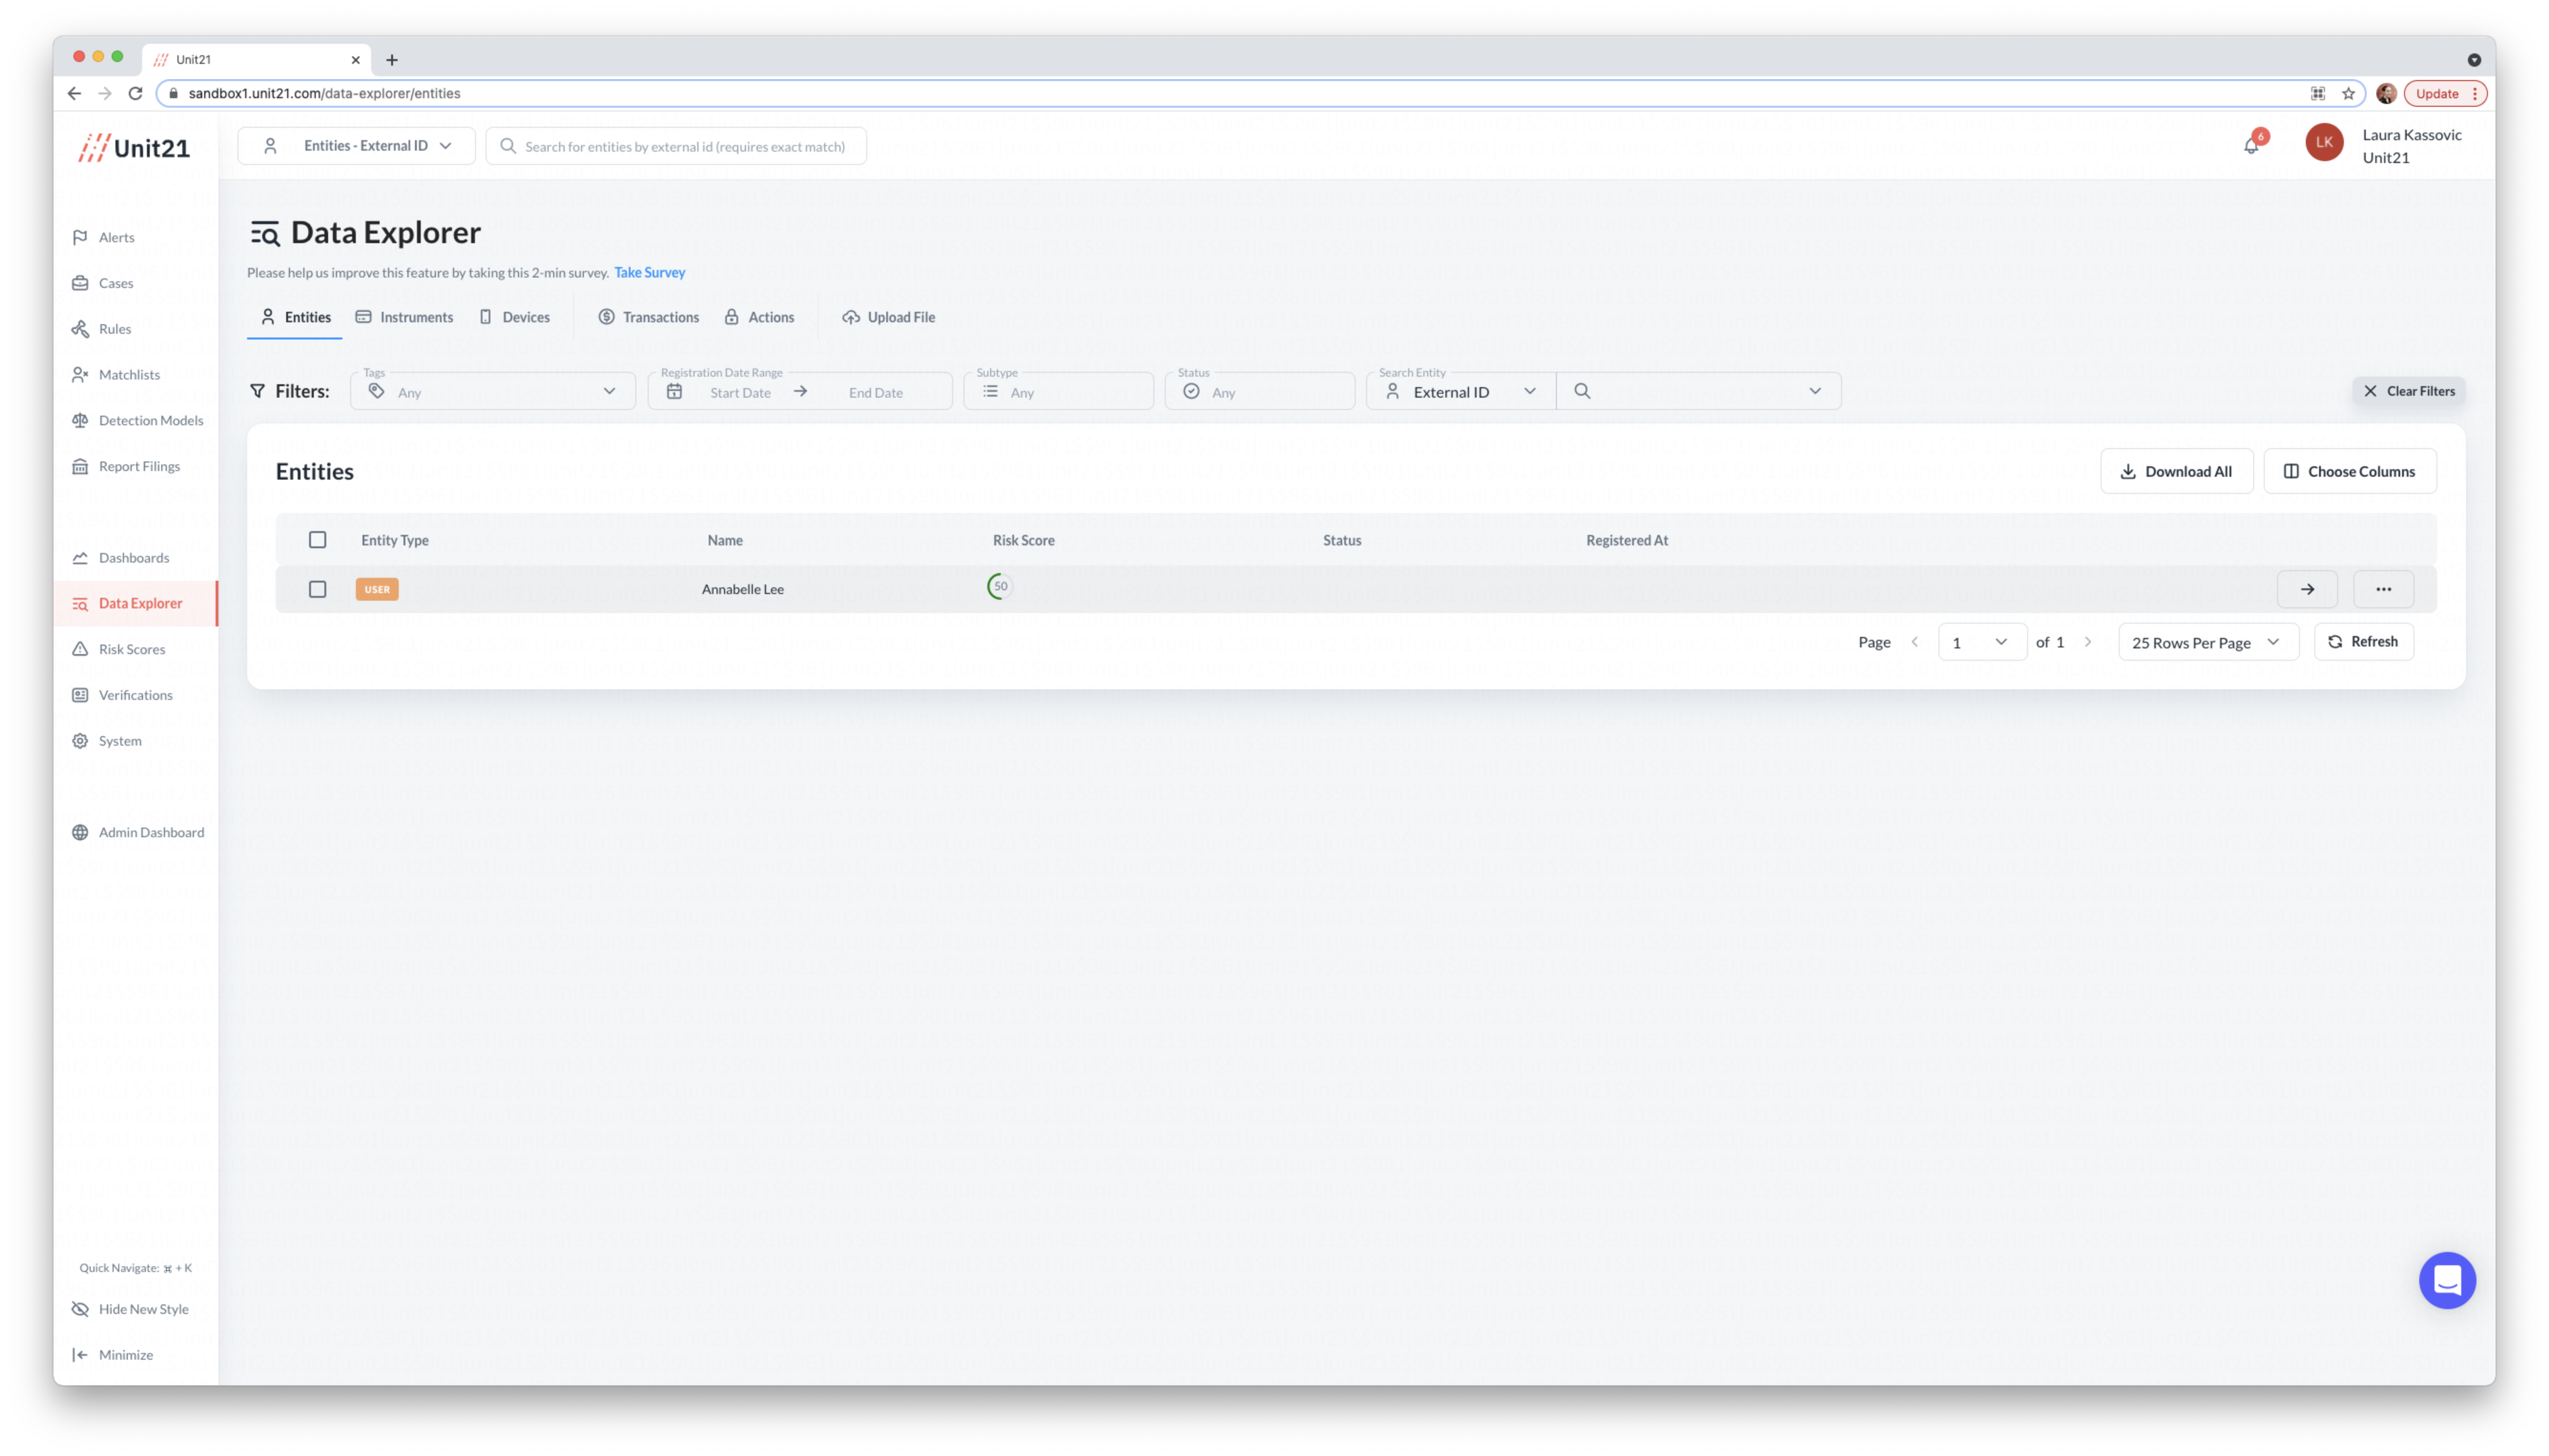Open the 25 Rows Per Page dropdown
The image size is (2549, 1456).
click(x=2207, y=642)
